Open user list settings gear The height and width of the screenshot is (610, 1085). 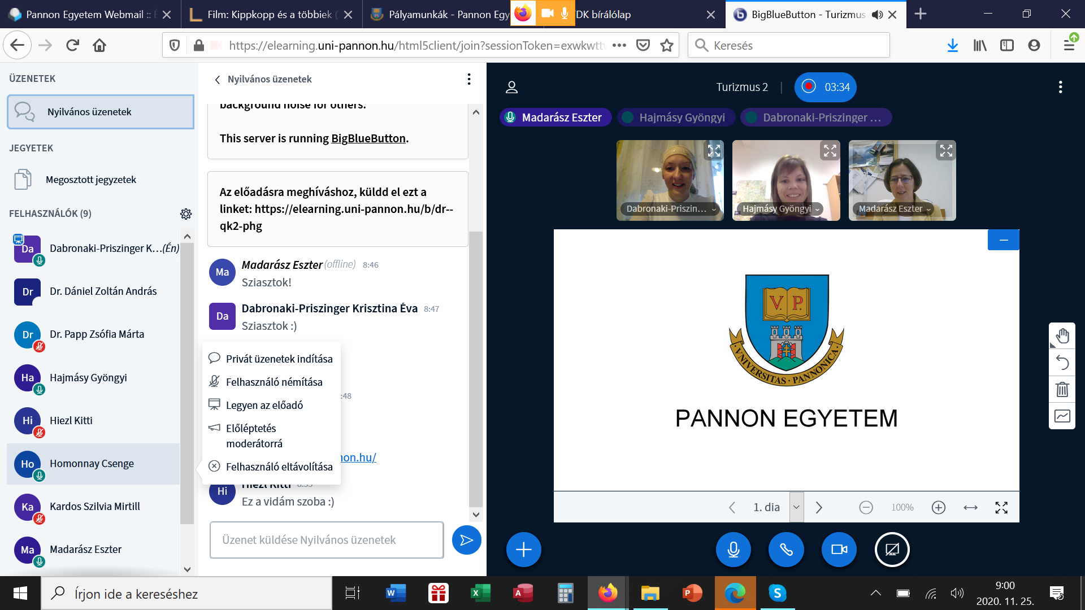(x=186, y=214)
